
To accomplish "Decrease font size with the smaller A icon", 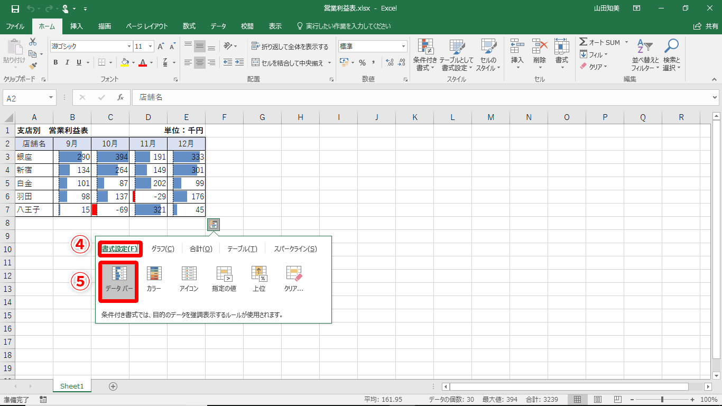I will 172,47.
